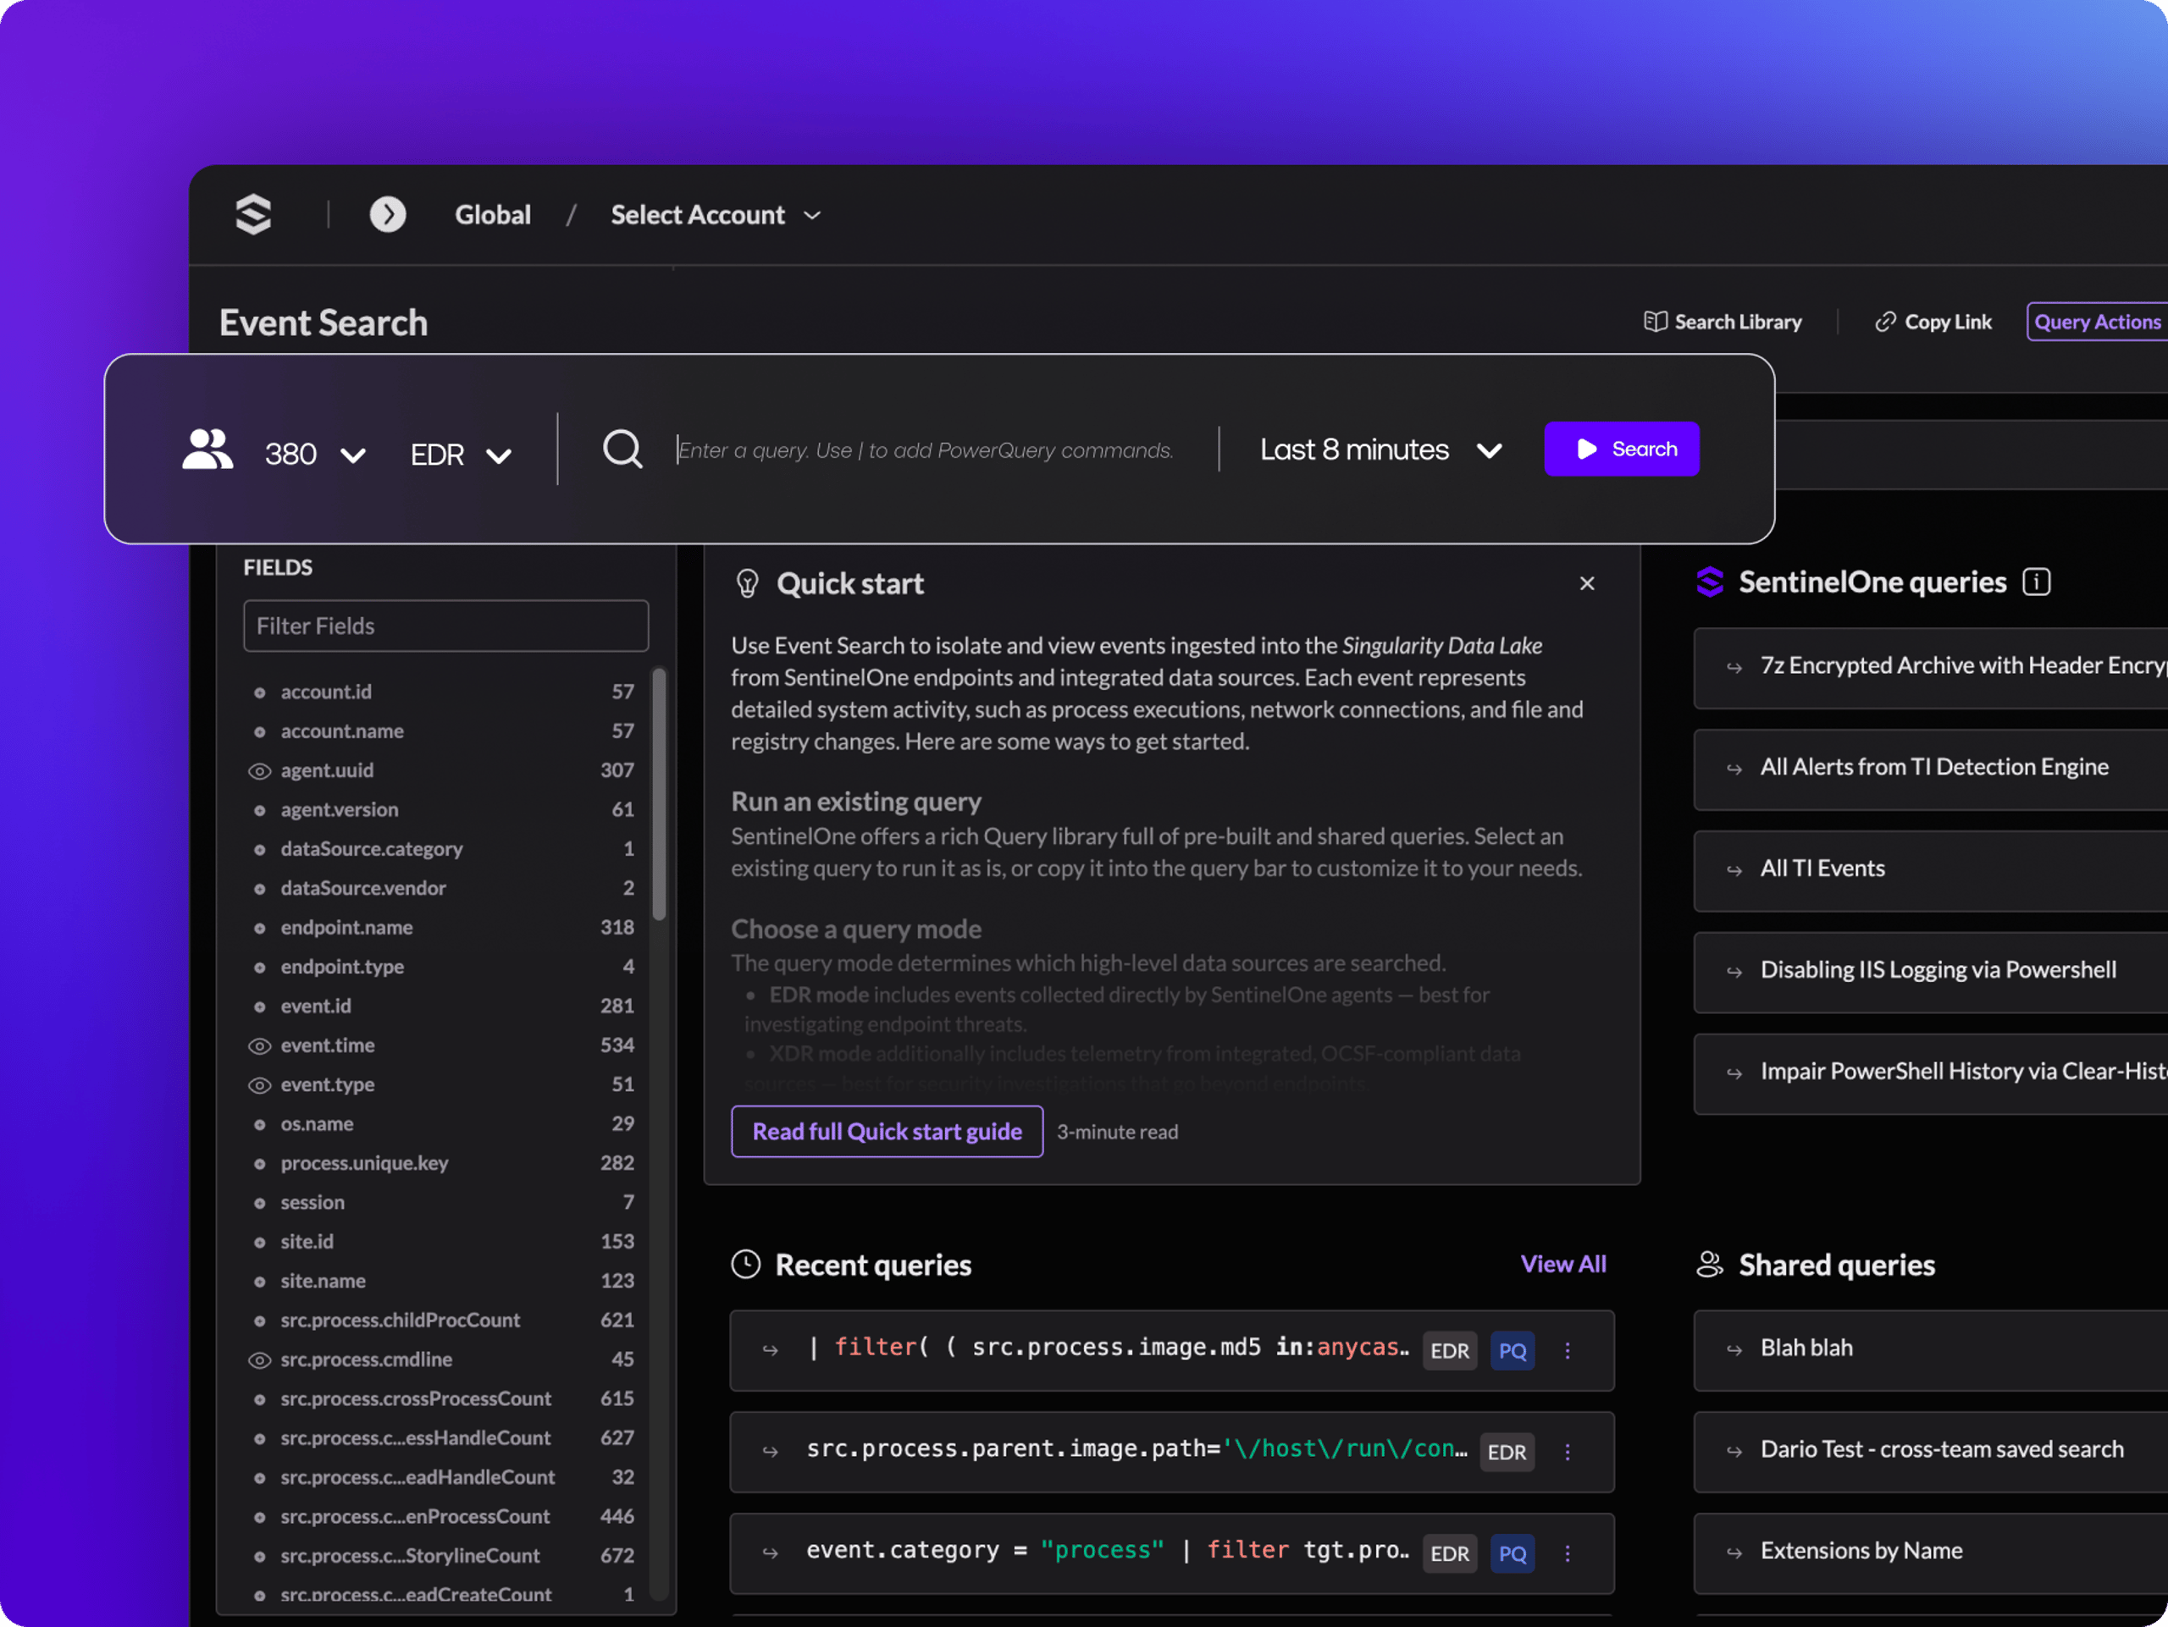The height and width of the screenshot is (1627, 2168).
Task: Click the users icon beside 380
Action: [207, 449]
